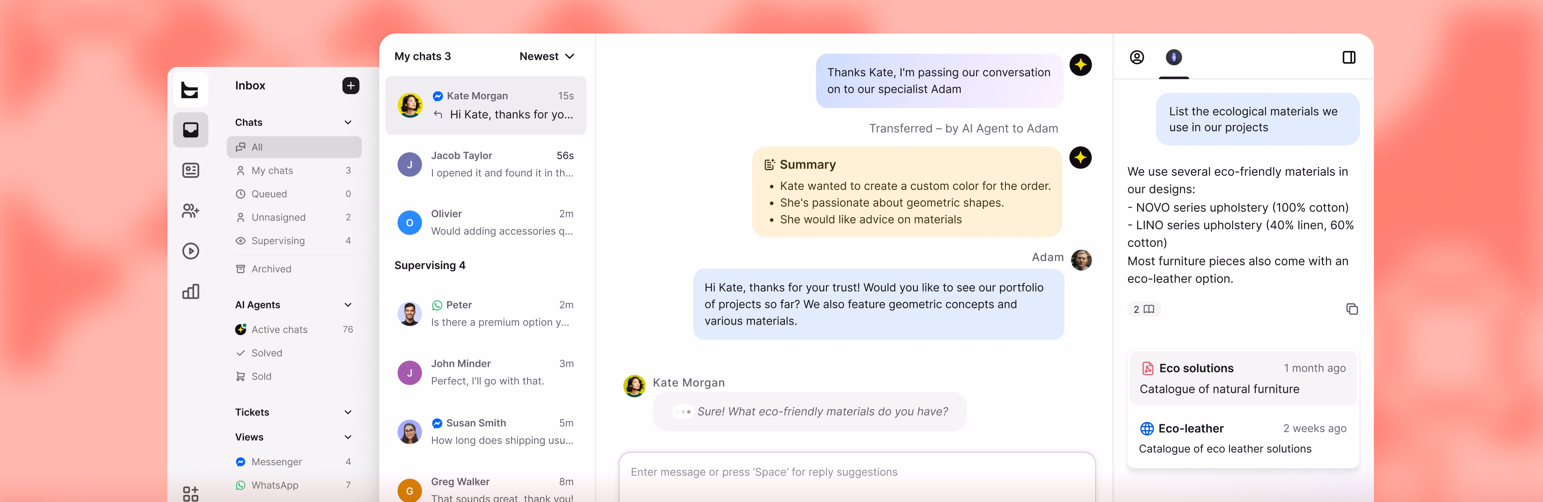Open the contacts card icon in left rail
1543x502 pixels.
click(190, 171)
